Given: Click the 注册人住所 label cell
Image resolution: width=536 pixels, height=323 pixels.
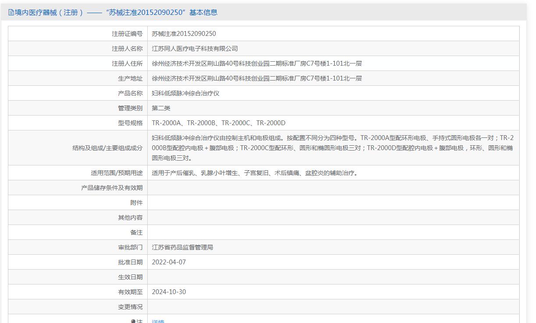Looking at the screenshot, I should (78, 63).
